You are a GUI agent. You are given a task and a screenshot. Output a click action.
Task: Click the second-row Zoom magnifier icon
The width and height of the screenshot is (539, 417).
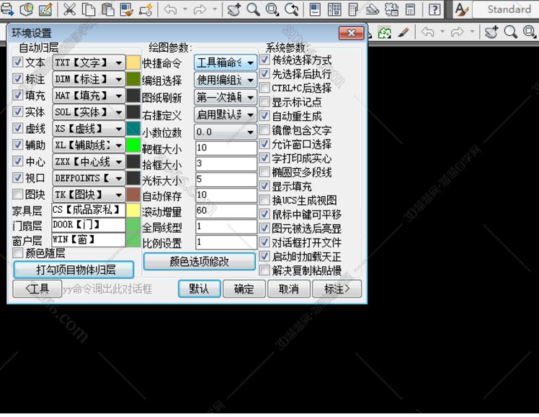click(510, 32)
